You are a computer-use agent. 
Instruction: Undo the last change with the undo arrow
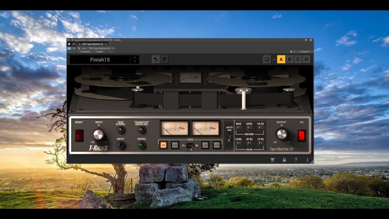[x=156, y=59]
